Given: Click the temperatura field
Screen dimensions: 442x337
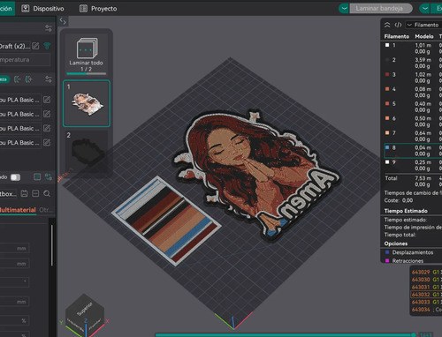Looking at the screenshot, I should click(25, 60).
